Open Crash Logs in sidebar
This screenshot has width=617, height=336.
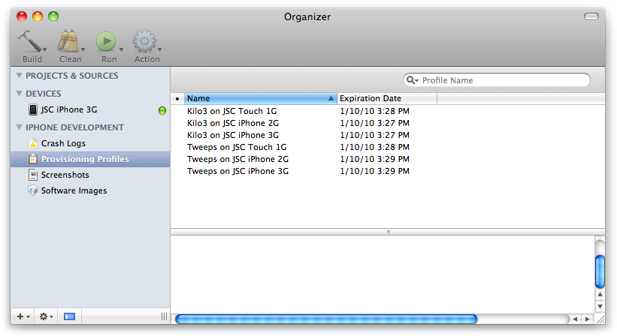pos(63,143)
